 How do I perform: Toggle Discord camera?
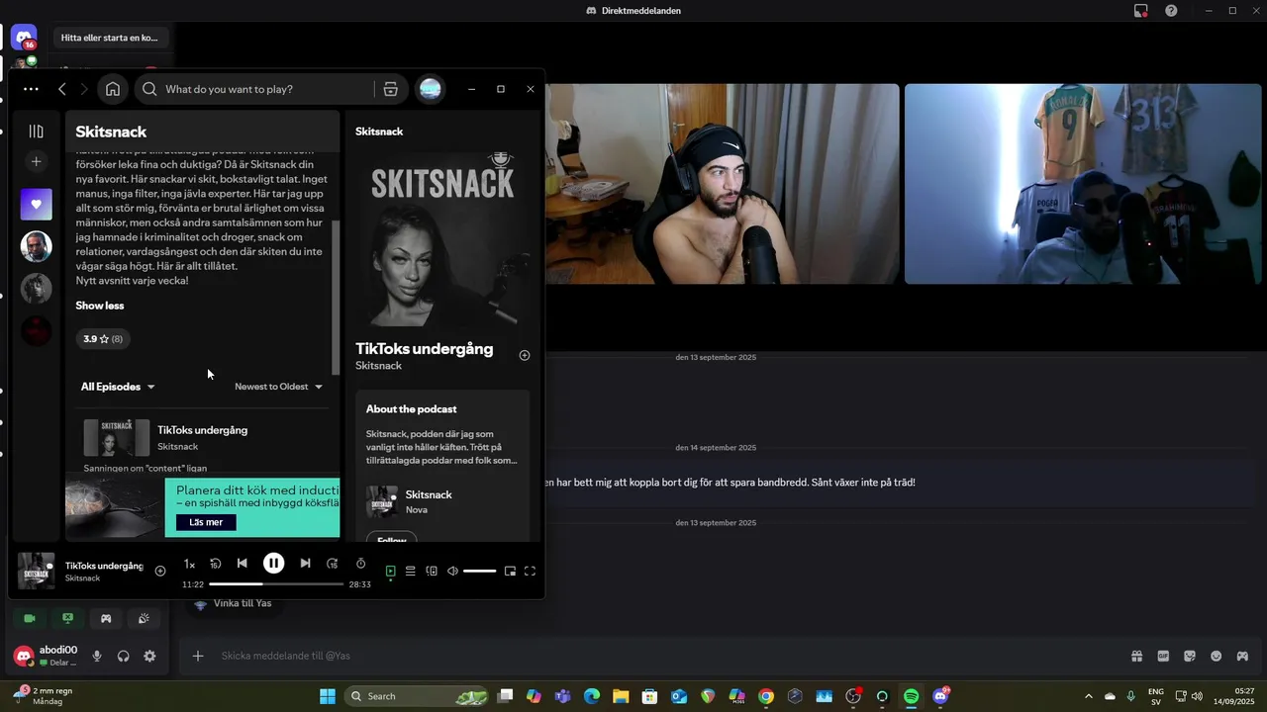click(x=30, y=618)
